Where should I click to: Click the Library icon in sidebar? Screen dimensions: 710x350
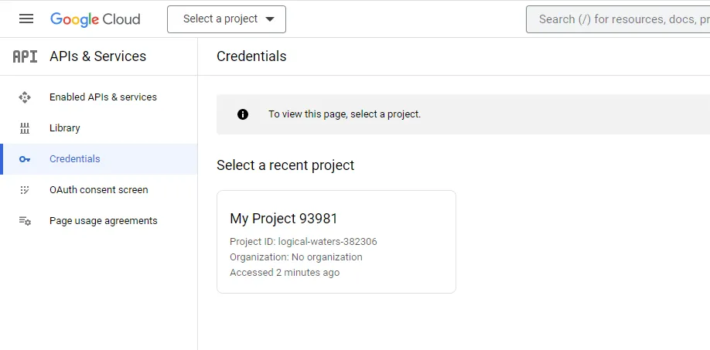point(25,128)
